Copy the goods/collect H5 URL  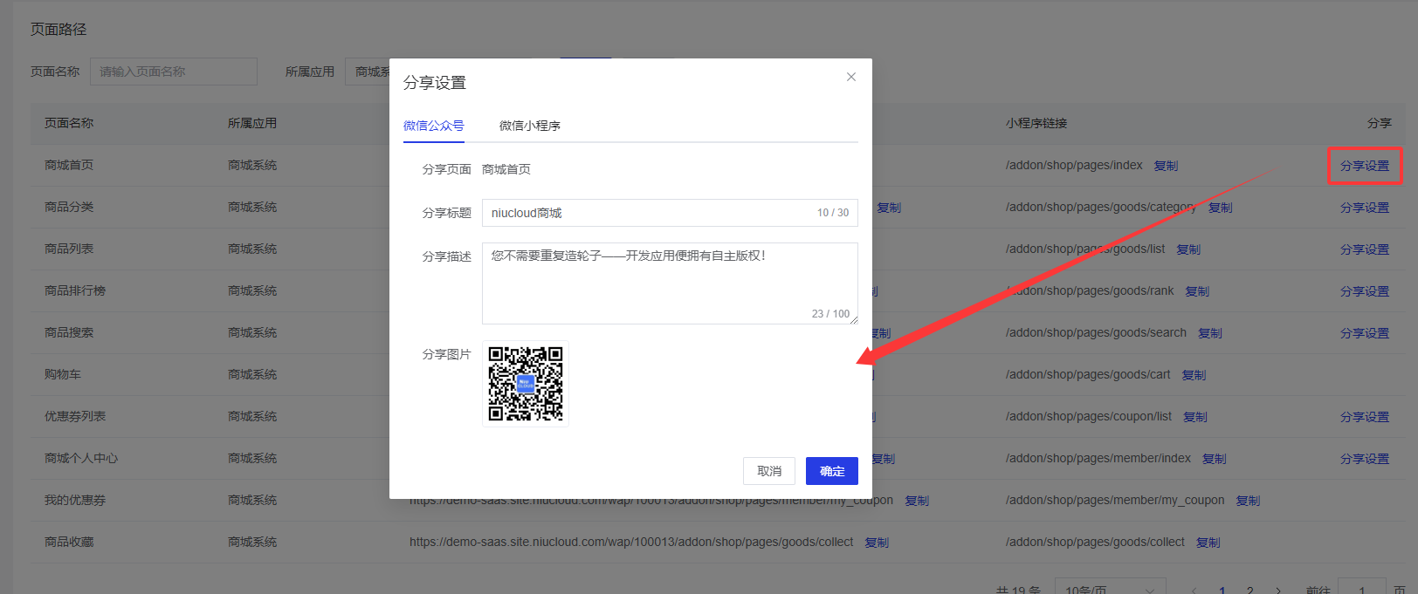(877, 543)
